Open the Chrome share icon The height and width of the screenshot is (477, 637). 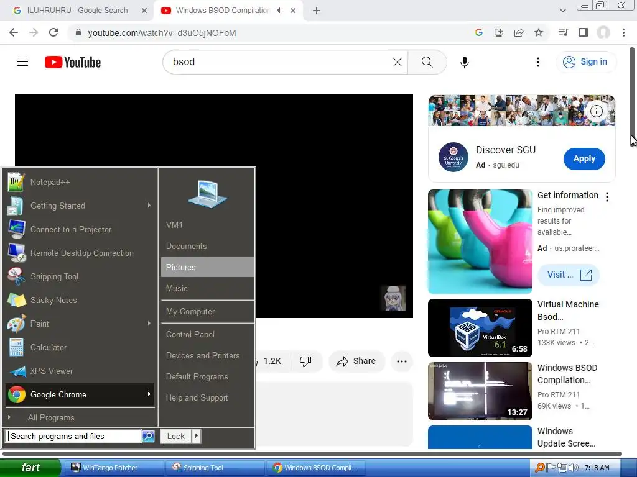(x=519, y=32)
